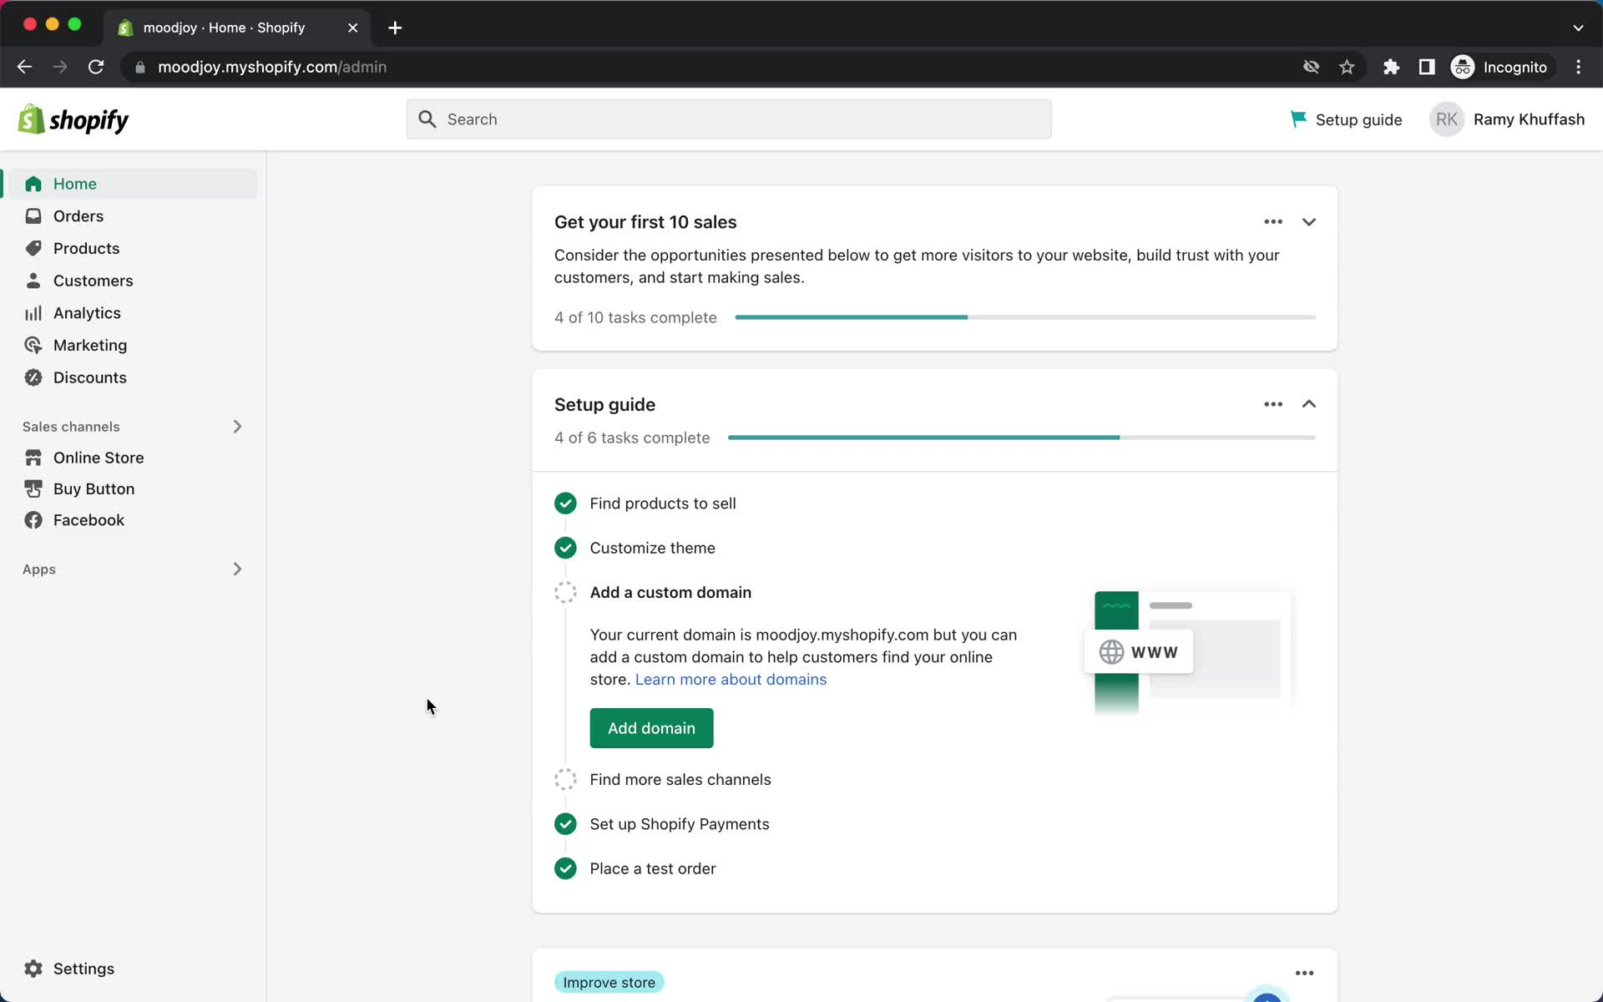Toggle the browser side panel icon
1603x1002 pixels.
point(1427,67)
